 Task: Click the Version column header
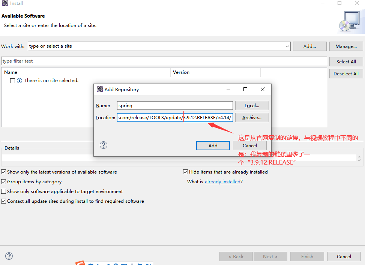pyautogui.click(x=216, y=72)
